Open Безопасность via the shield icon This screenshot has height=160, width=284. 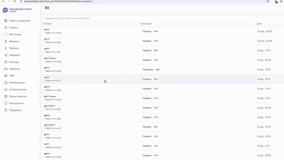[6, 104]
